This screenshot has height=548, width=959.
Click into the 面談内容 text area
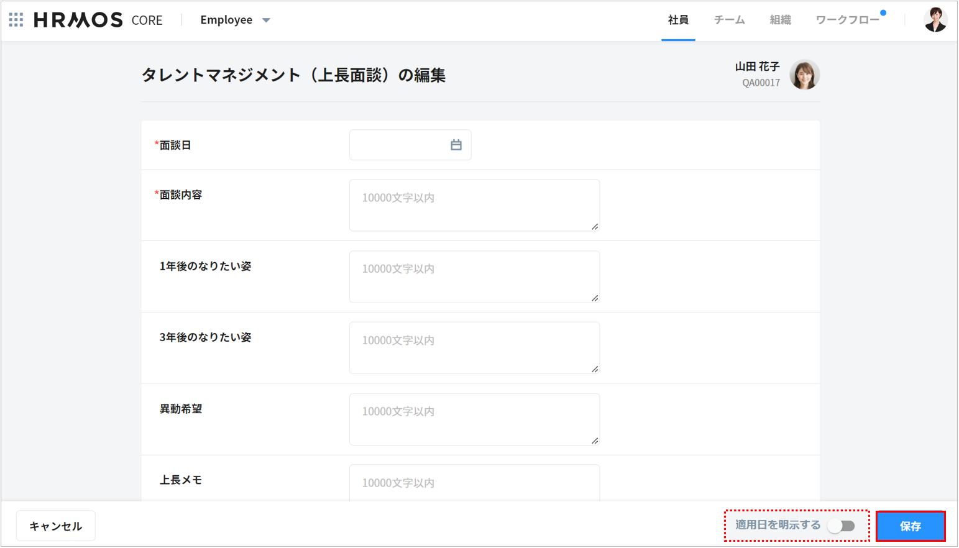coord(474,205)
